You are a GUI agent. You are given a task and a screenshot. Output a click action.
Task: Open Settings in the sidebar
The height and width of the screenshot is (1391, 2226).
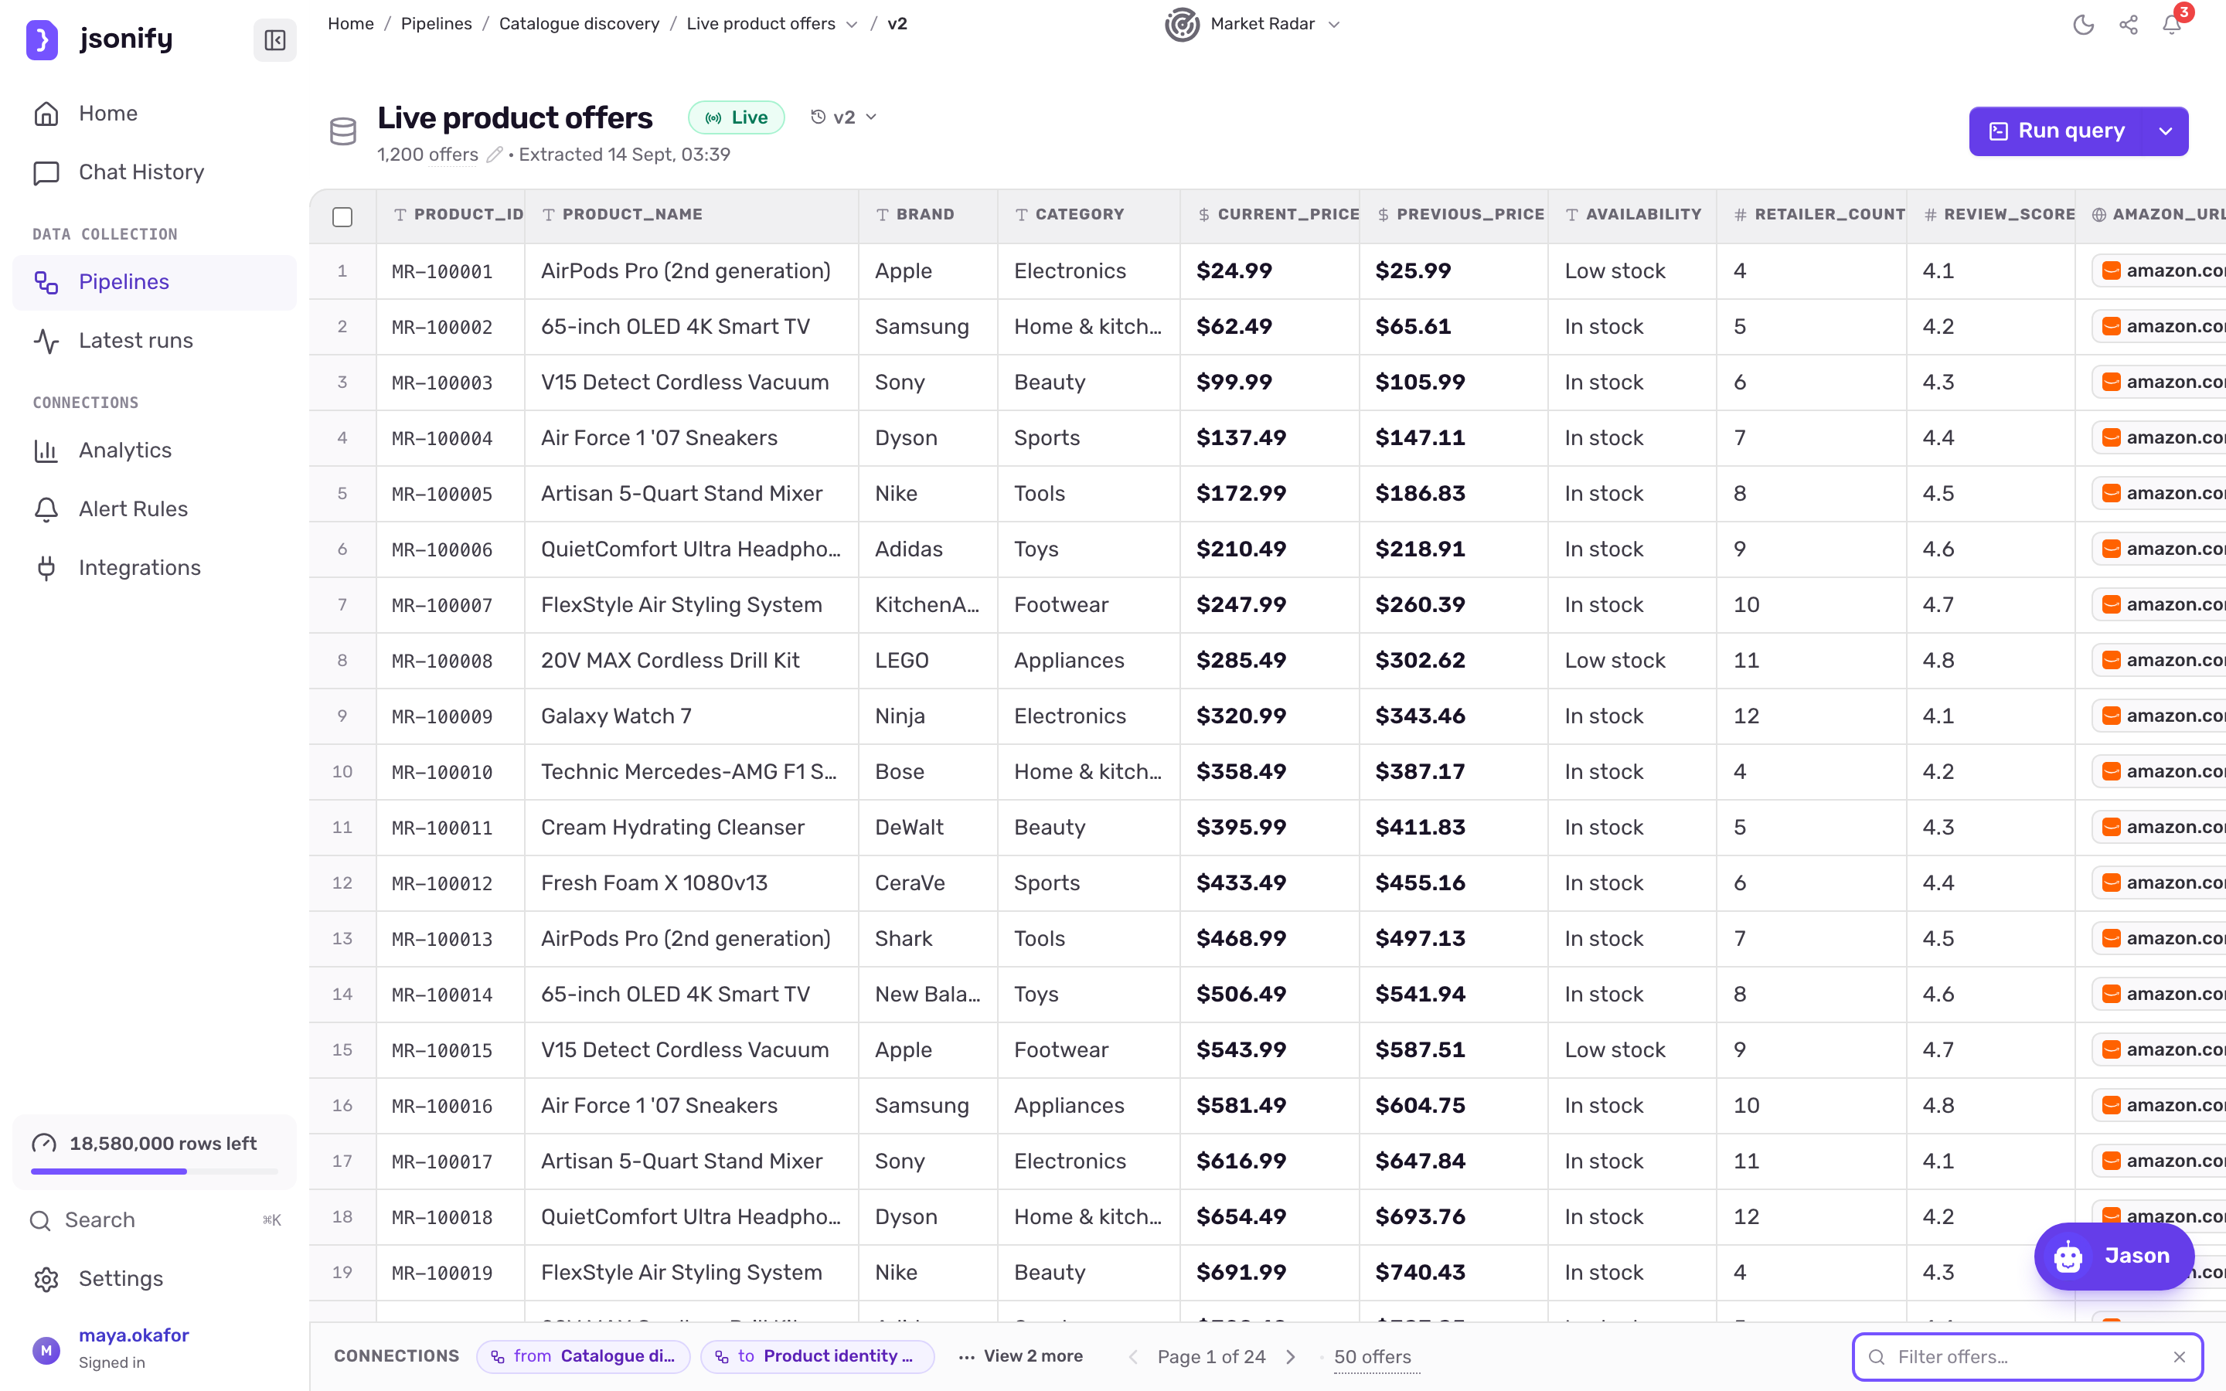[x=155, y=1279]
